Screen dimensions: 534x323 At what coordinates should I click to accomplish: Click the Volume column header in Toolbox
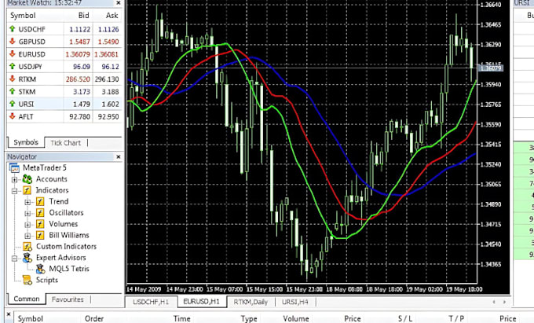tap(296, 318)
